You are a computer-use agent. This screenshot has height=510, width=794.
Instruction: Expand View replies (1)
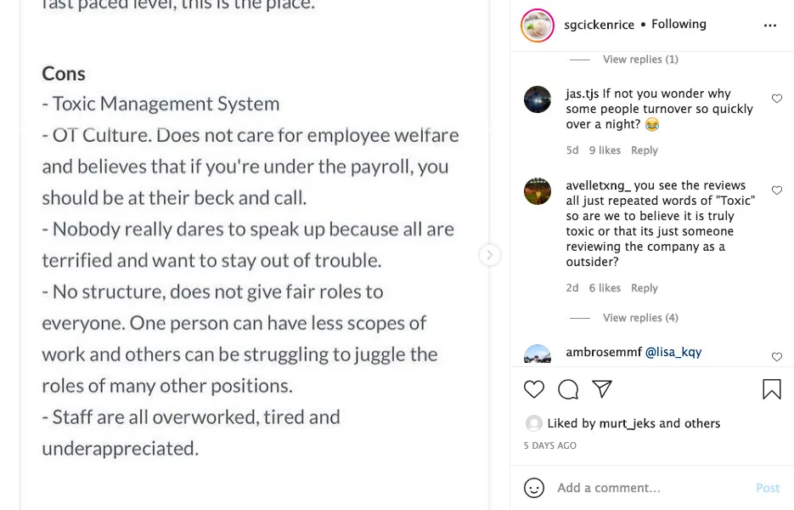(640, 59)
